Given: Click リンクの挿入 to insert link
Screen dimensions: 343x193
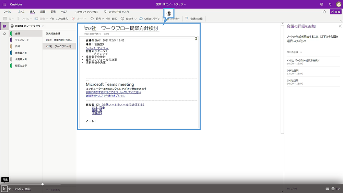Looking at the screenshot, I should tap(59, 19).
